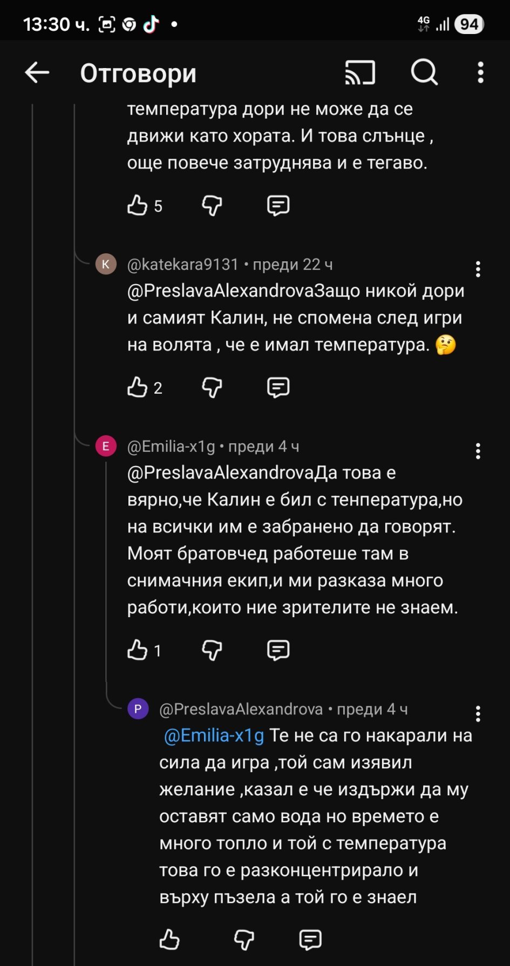Open options menu for @Emilia-x1g comment
This screenshot has width=510, height=966.
pos(478,451)
